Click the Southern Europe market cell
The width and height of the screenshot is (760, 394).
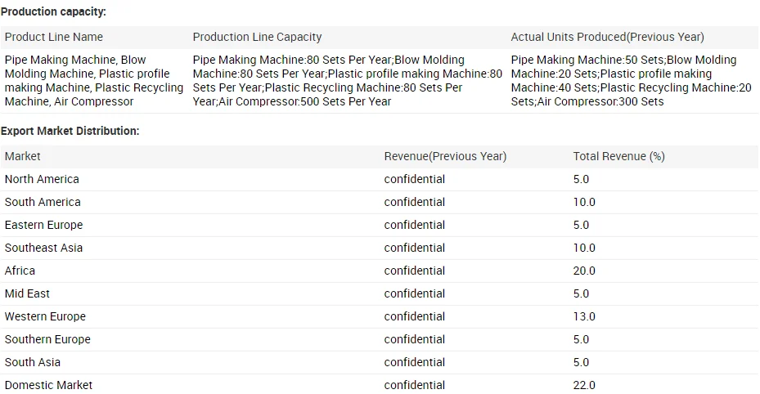pos(47,339)
